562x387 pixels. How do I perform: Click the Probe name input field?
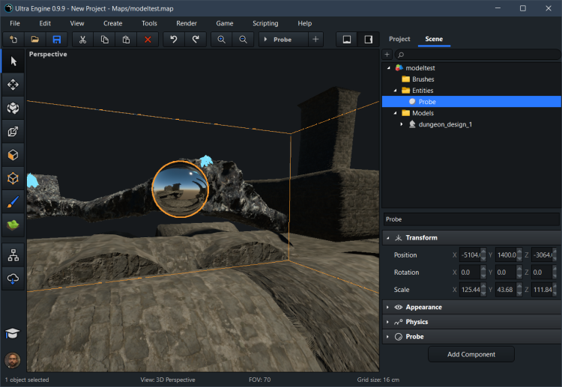(471, 219)
